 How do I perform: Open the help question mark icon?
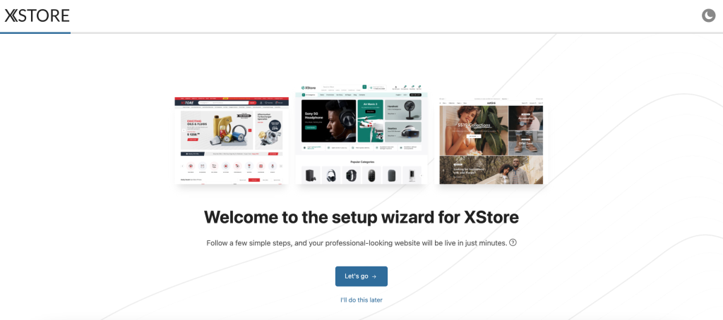point(513,242)
